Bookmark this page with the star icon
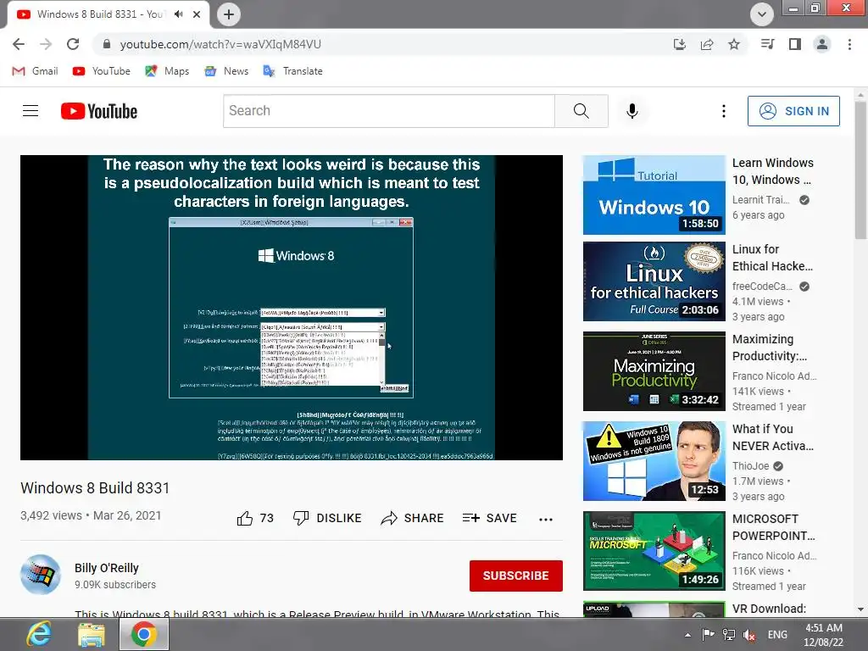The image size is (868, 651). coord(734,44)
